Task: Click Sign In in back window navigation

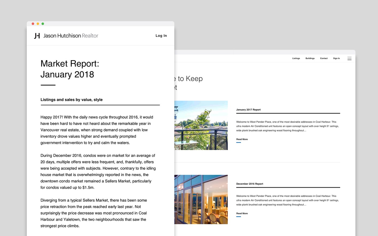Action: (337, 58)
